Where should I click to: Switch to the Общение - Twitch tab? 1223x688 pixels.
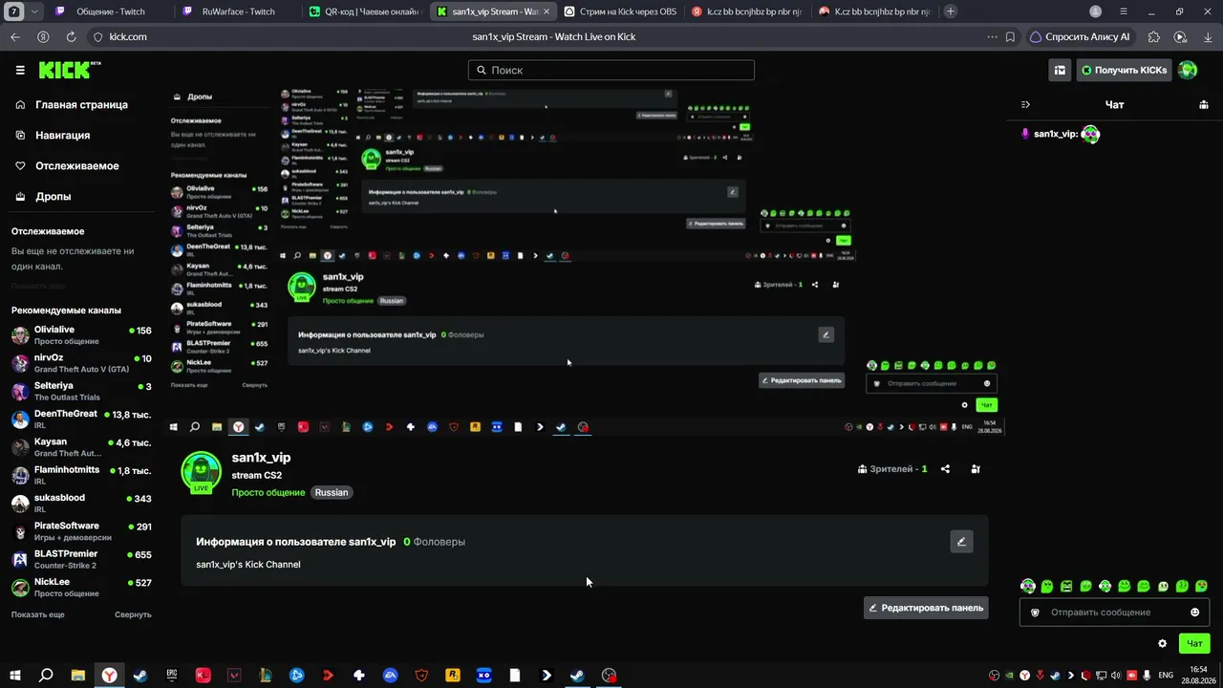pos(112,11)
